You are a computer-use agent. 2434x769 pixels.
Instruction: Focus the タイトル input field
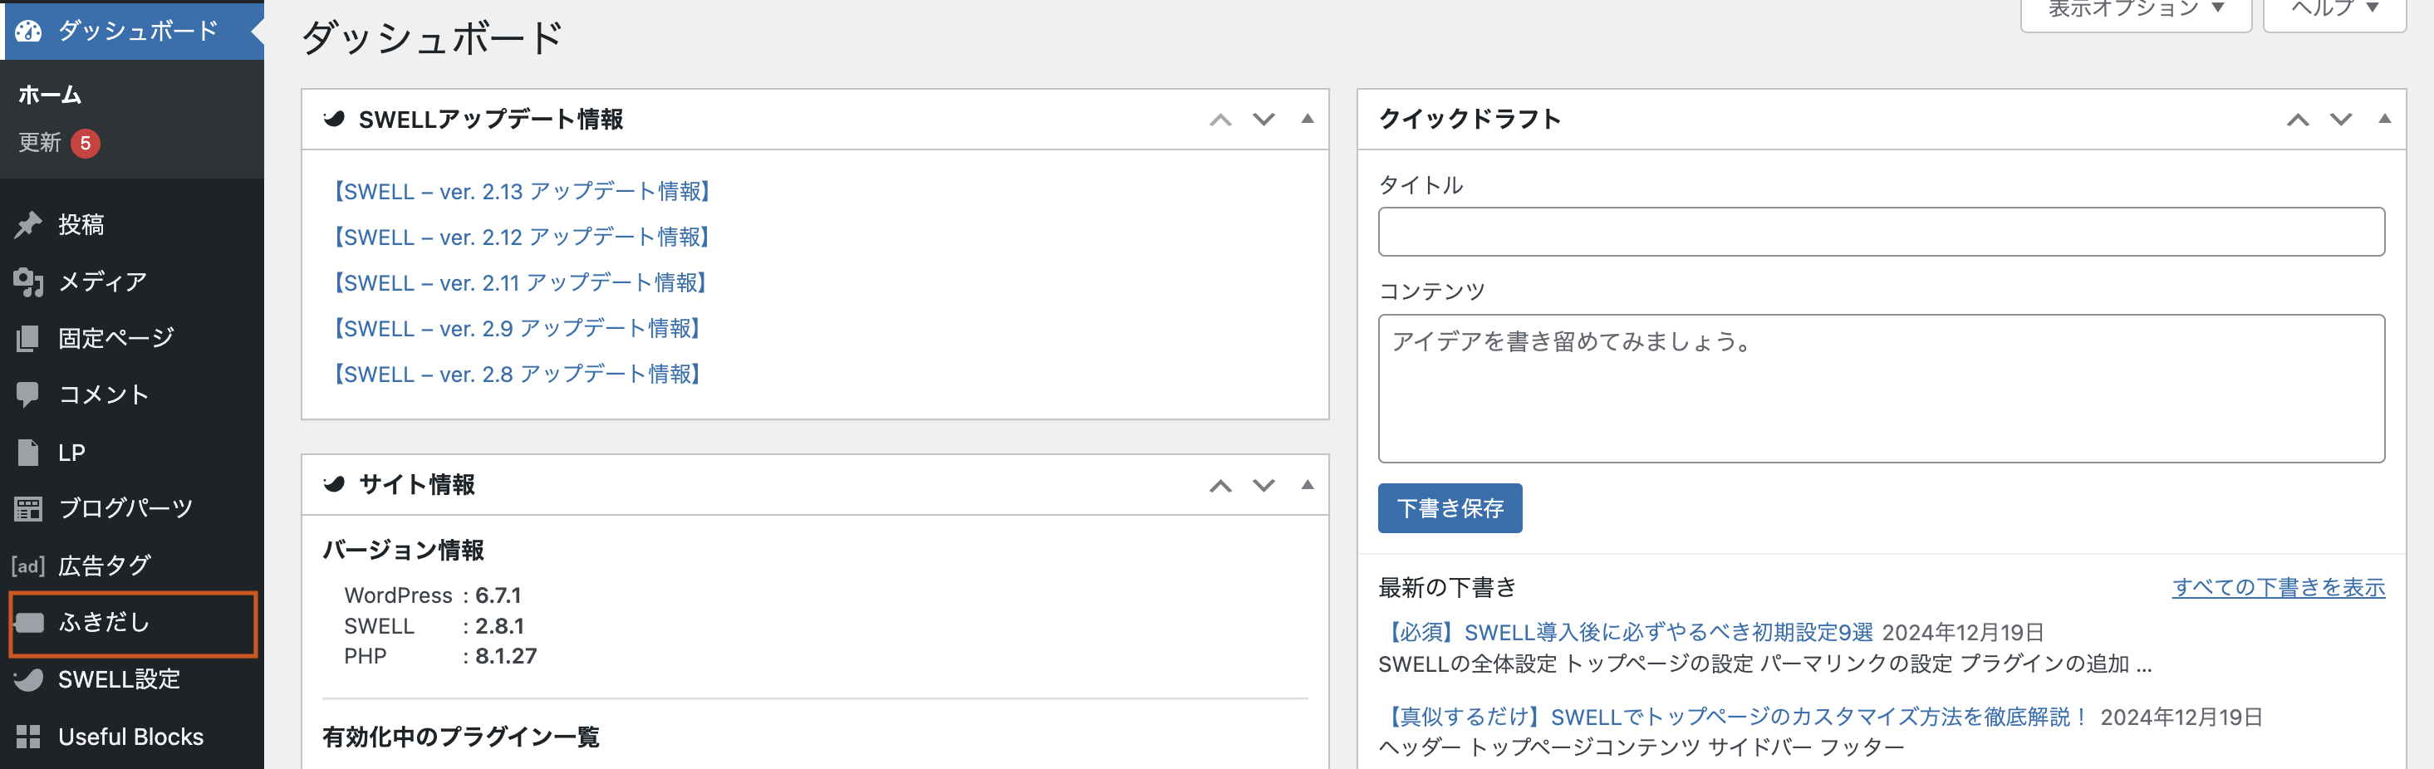pyautogui.click(x=1882, y=232)
